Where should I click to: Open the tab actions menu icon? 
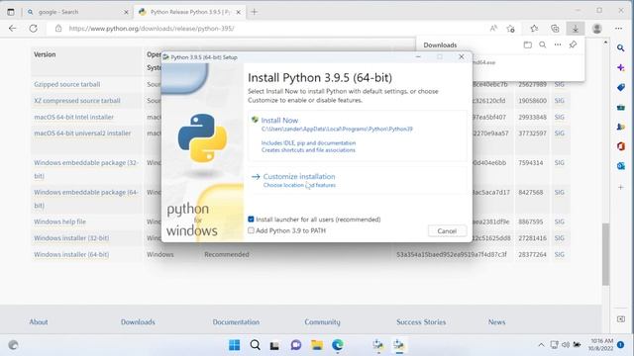point(11,12)
